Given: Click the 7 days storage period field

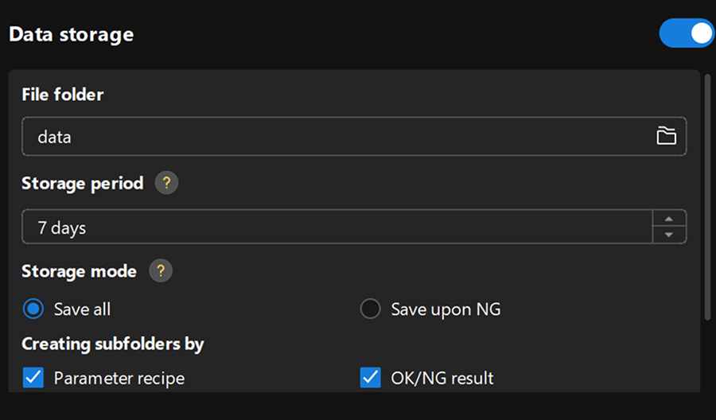Looking at the screenshot, I should tap(334, 227).
